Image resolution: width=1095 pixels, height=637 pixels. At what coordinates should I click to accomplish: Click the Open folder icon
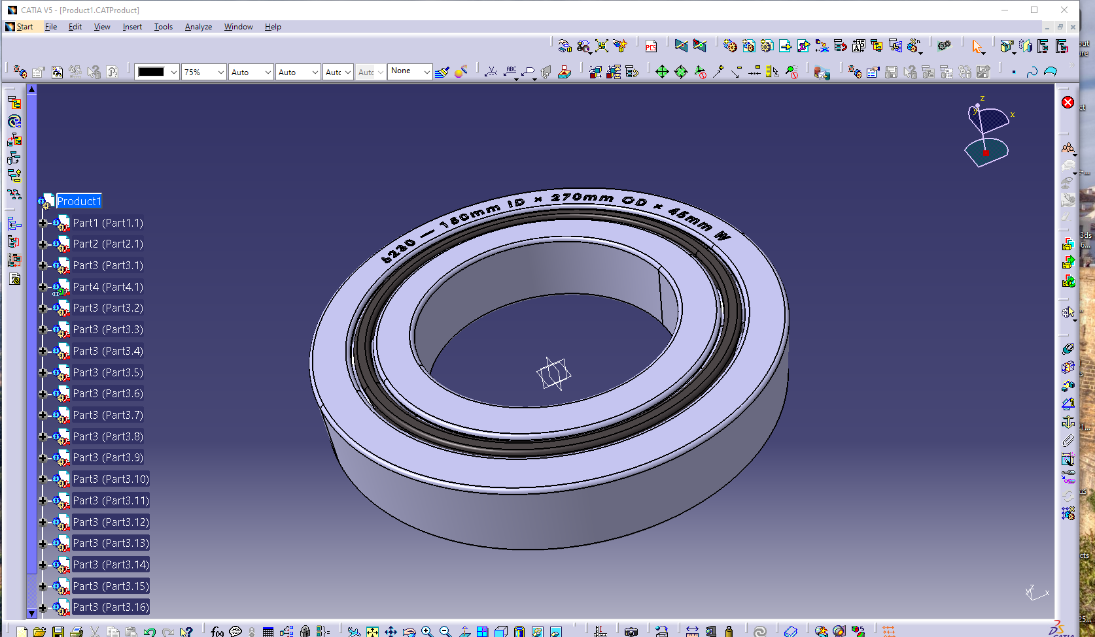pyautogui.click(x=40, y=632)
